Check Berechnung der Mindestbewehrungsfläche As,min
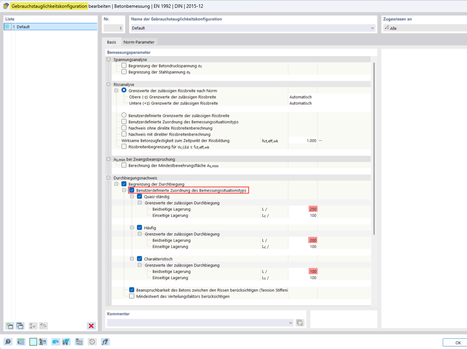Screen dimensions: 467x349 [124, 165]
